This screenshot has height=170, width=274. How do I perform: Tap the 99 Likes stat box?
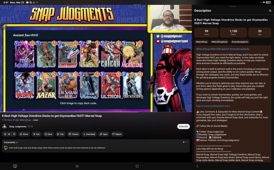(x=207, y=32)
